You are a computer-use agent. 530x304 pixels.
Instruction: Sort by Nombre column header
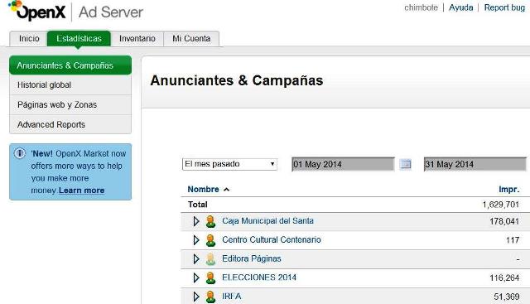[x=203, y=190]
